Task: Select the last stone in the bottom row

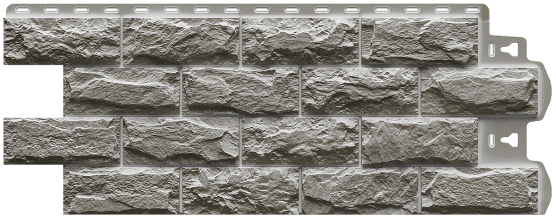Action: pos(479,191)
